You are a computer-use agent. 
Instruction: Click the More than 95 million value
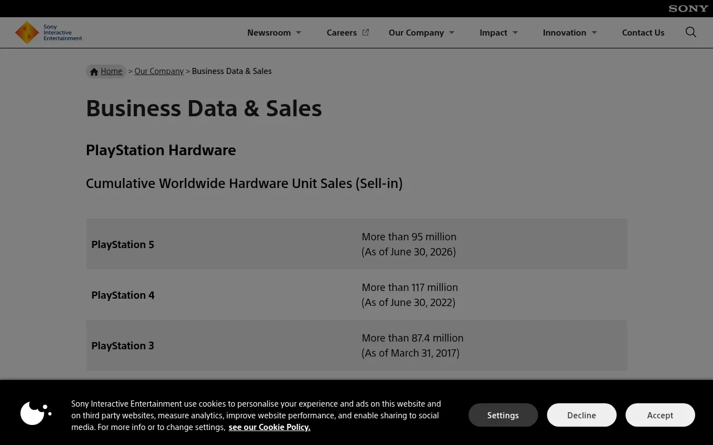[x=409, y=236]
